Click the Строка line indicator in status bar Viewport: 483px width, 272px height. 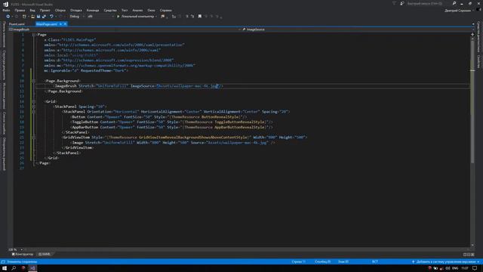point(299,262)
